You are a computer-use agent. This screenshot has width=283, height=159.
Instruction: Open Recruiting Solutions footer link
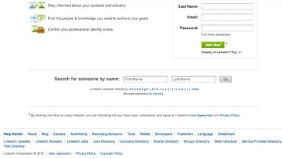click(107, 134)
